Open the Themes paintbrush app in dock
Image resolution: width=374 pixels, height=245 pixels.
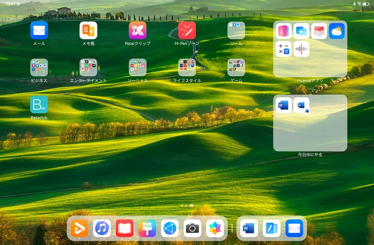click(x=147, y=228)
